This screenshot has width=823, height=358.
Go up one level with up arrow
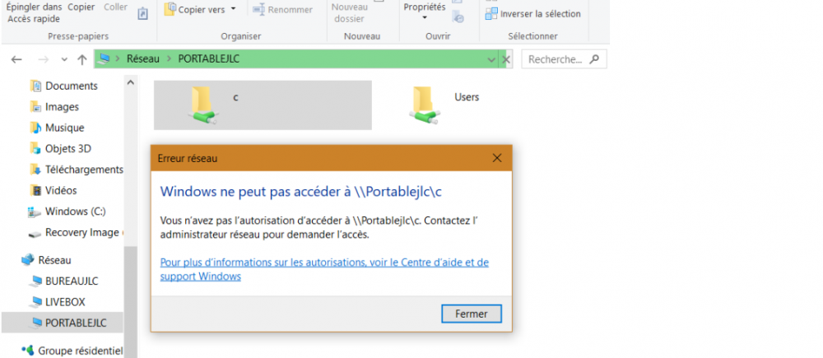(x=81, y=59)
